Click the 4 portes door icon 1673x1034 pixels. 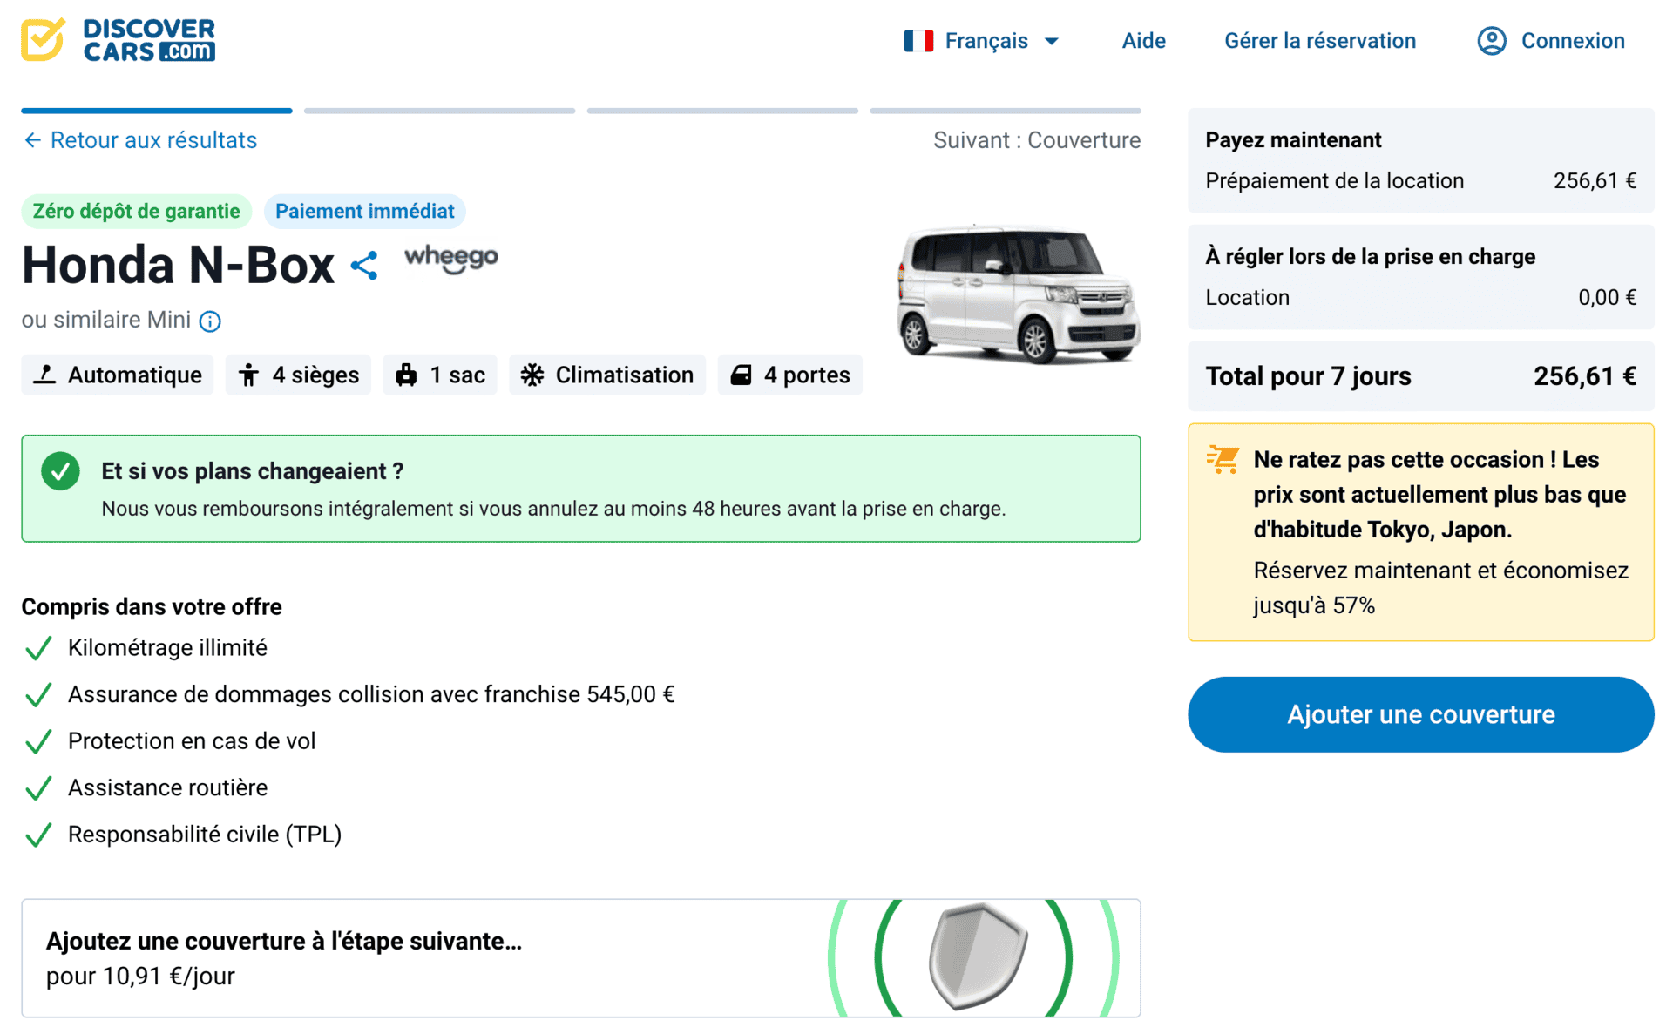point(742,375)
